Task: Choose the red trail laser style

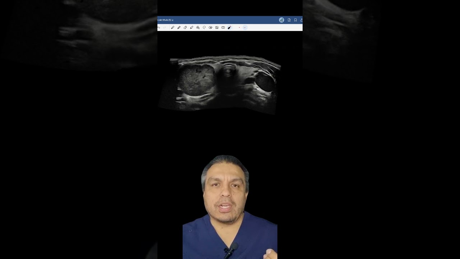Action: pos(245,28)
